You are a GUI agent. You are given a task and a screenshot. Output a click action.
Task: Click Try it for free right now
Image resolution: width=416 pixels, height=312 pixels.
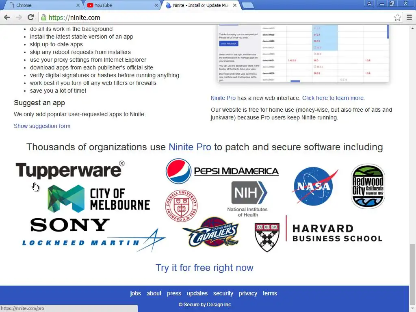[204, 268]
